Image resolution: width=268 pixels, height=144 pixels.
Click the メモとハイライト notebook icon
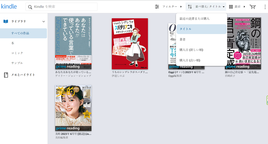6,75
